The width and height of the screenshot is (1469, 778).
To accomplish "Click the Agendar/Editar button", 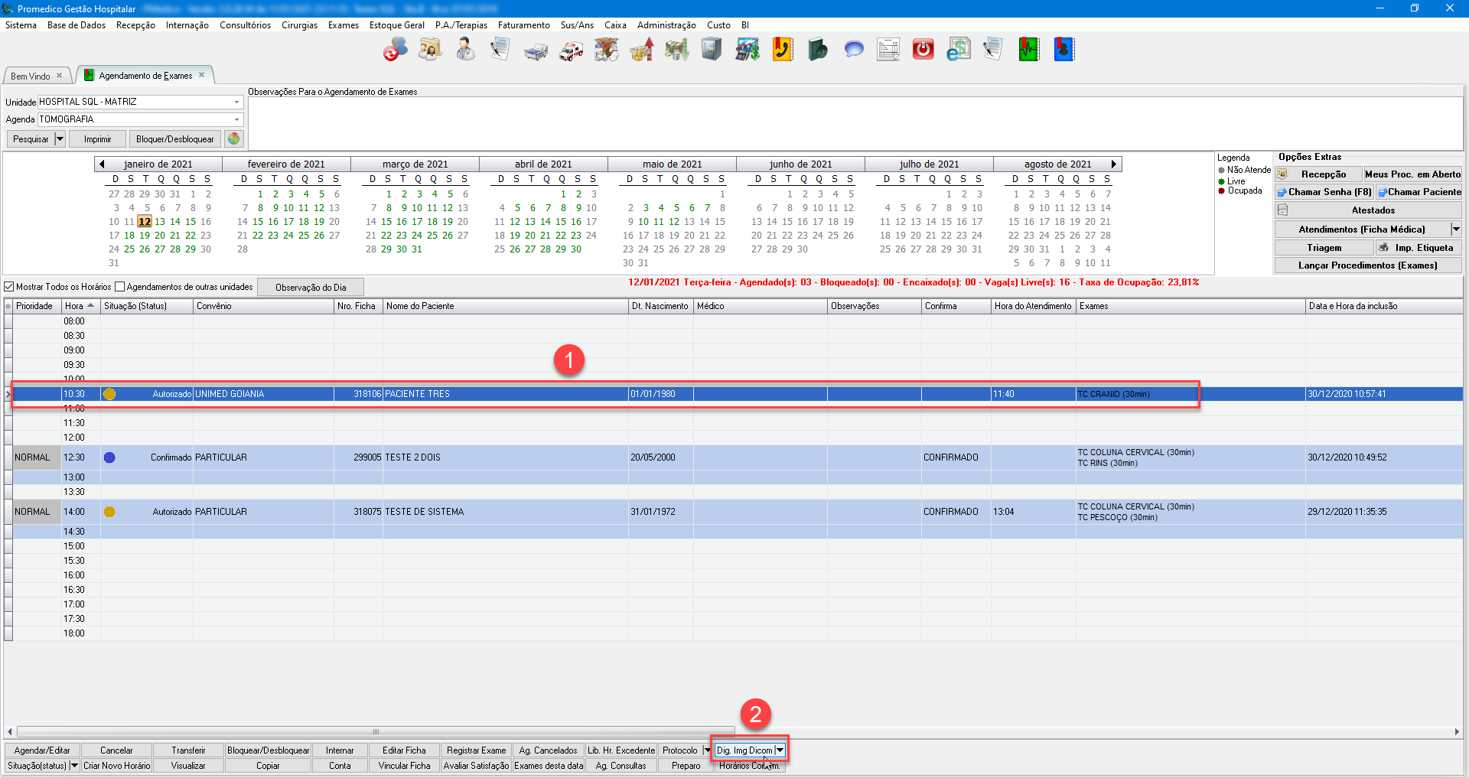I will pyautogui.click(x=42, y=750).
